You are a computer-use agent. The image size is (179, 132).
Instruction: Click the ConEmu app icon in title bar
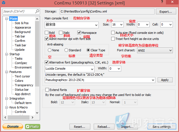tap(4, 2)
